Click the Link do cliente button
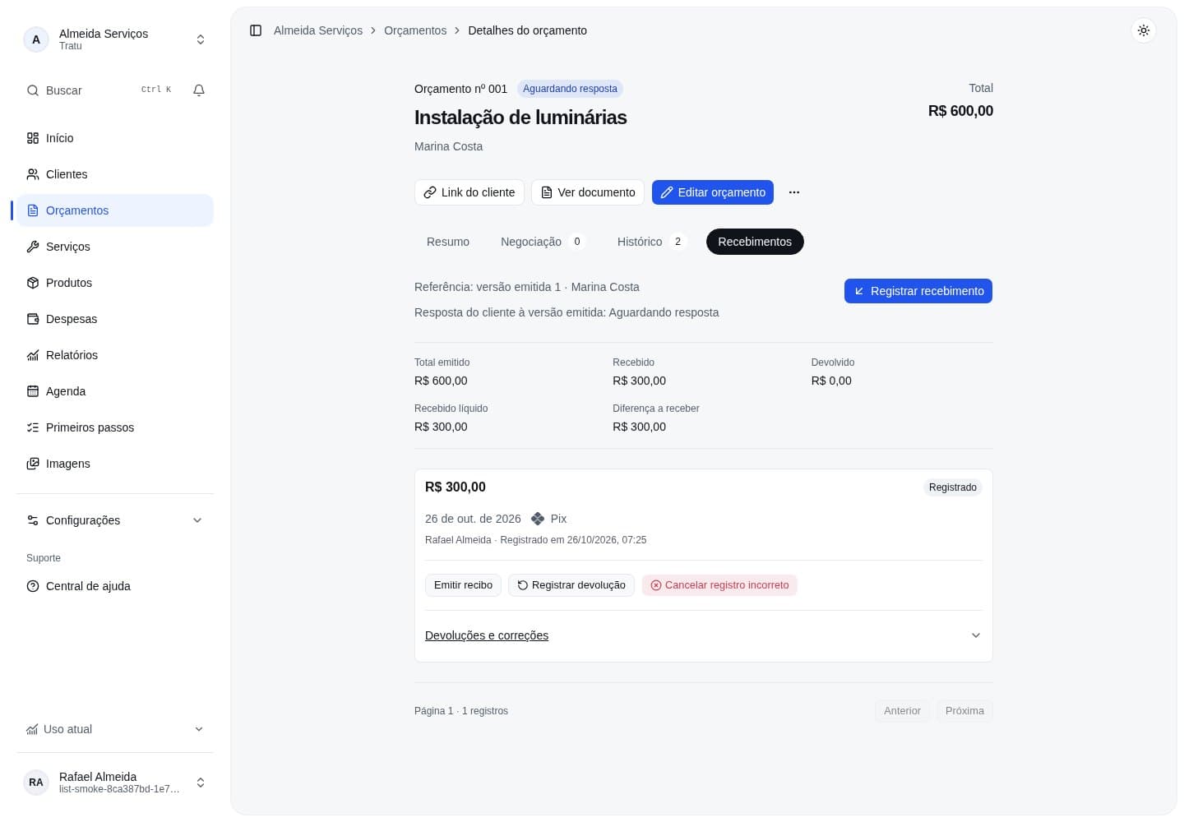 (x=469, y=192)
